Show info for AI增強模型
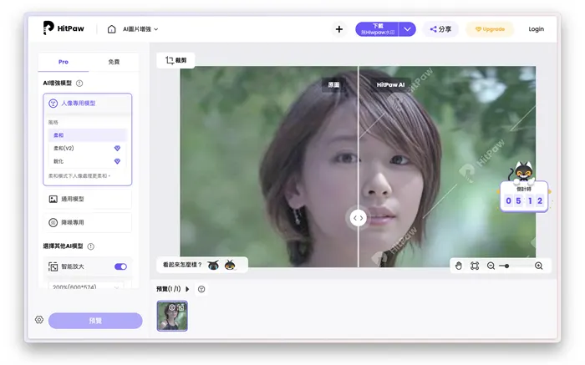This screenshot has height=365, width=585. click(x=79, y=84)
